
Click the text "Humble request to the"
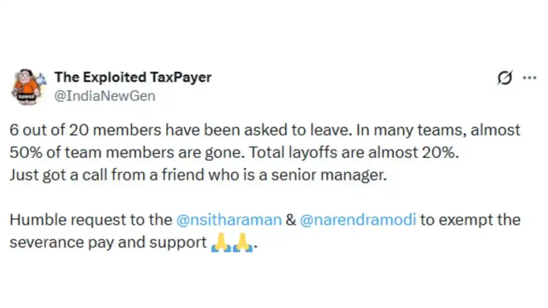(91, 220)
